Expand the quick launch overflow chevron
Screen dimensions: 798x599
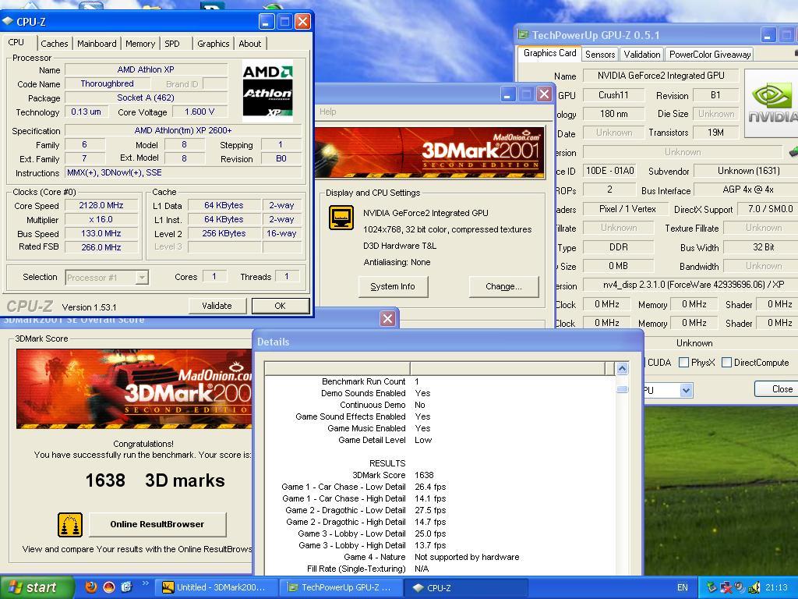pos(146,583)
